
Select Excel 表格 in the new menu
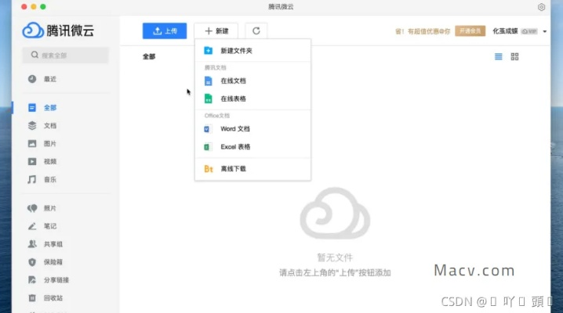(x=252, y=147)
